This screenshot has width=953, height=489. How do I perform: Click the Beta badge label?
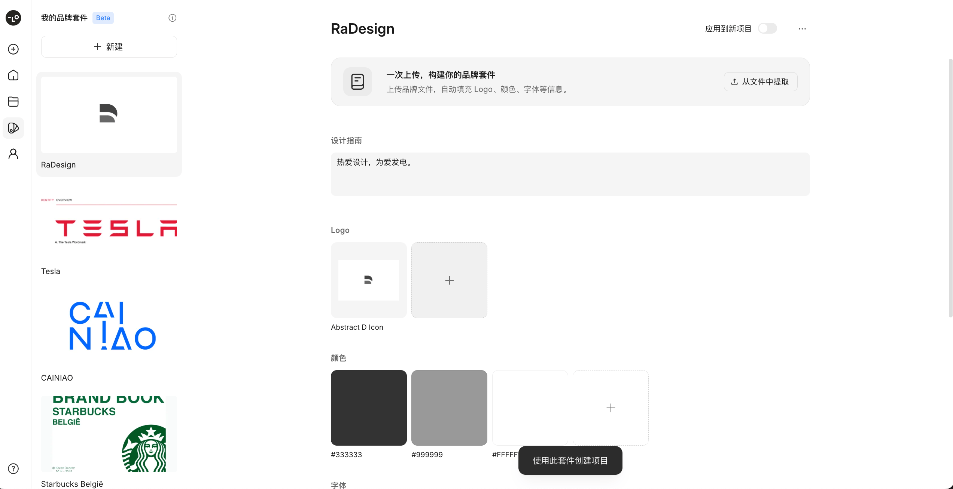pyautogui.click(x=103, y=18)
